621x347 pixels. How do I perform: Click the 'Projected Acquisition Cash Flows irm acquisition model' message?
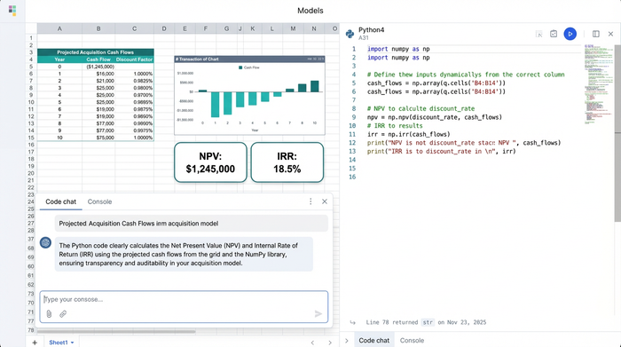tap(192, 224)
